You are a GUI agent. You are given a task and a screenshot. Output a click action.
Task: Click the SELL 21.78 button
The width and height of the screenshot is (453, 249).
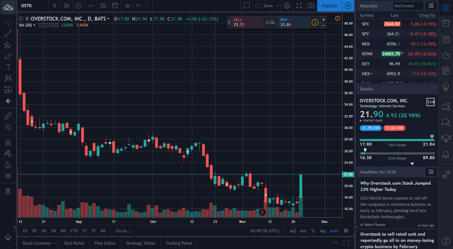click(x=247, y=22)
